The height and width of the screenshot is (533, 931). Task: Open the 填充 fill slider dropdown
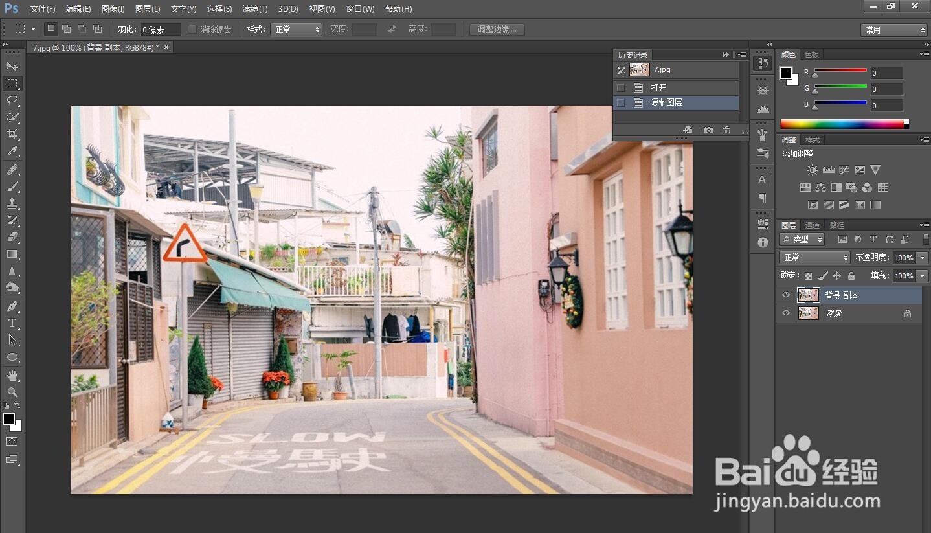click(923, 276)
